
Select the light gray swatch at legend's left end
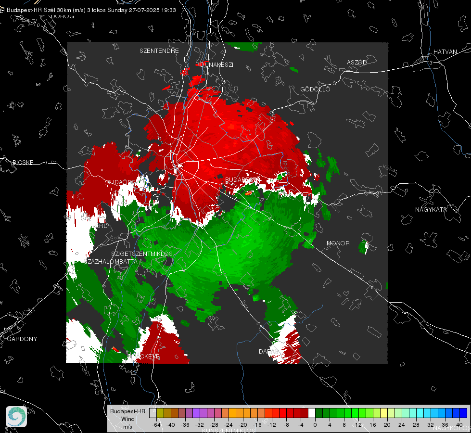point(153,413)
